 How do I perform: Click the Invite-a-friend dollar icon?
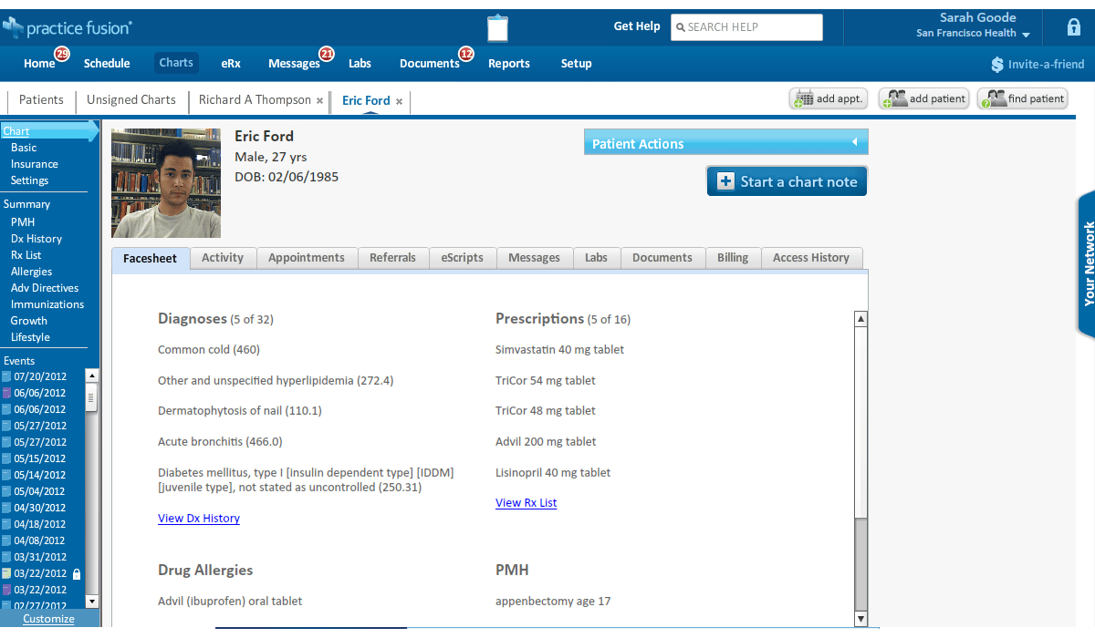[997, 65]
